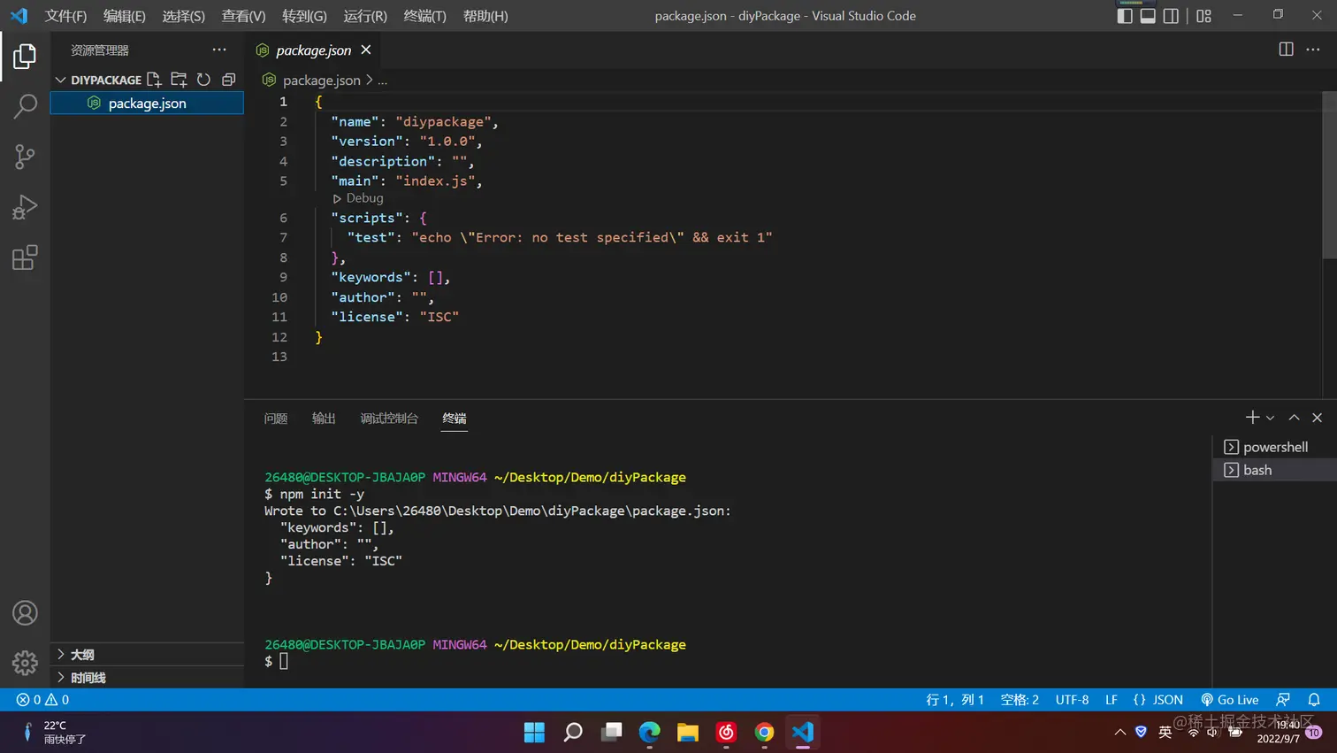The height and width of the screenshot is (753, 1337).
Task: Click the editor vertical scrollbar
Action: click(x=1329, y=175)
